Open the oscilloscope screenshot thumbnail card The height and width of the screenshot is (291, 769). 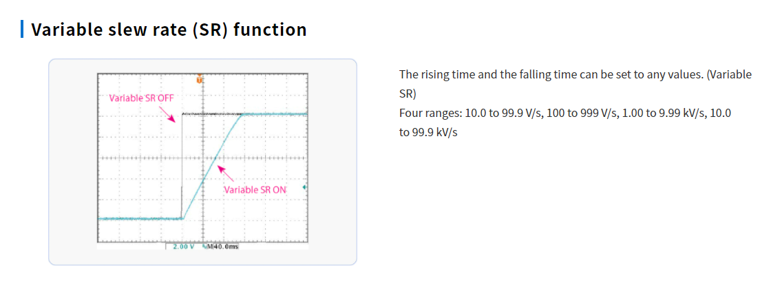202,162
